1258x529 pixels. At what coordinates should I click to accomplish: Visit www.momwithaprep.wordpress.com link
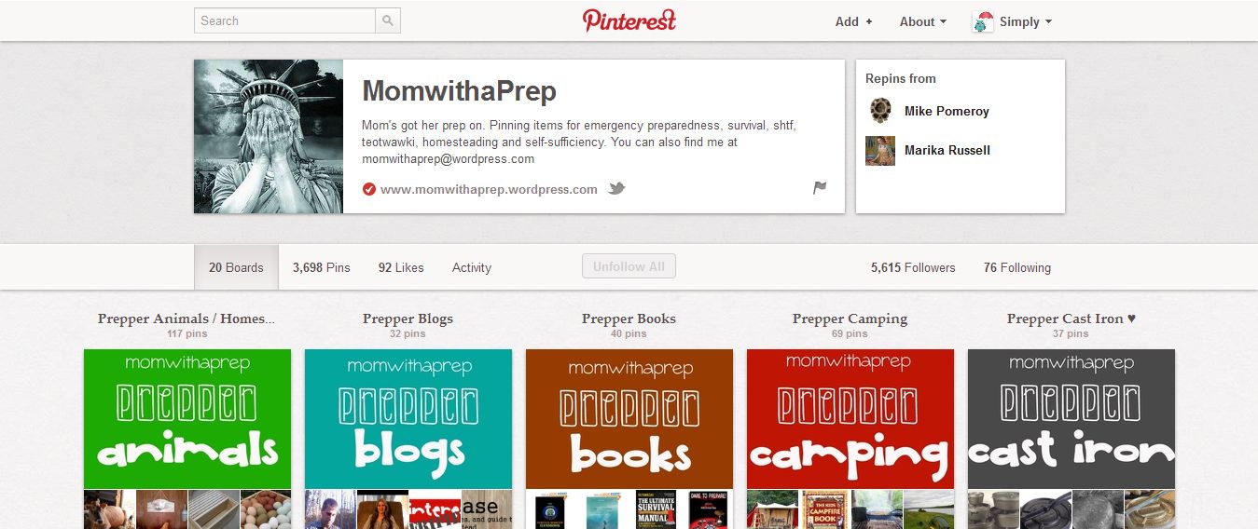coord(489,189)
